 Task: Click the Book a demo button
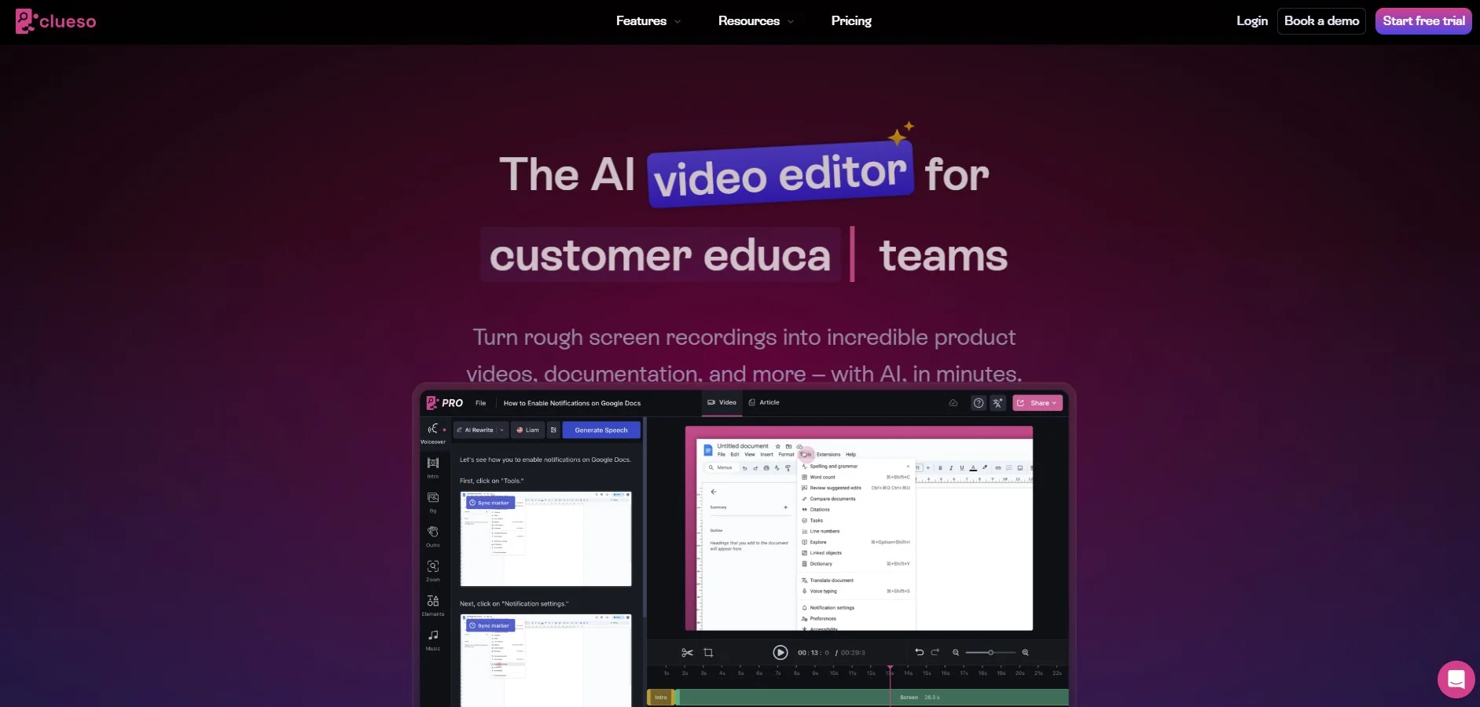point(1321,21)
